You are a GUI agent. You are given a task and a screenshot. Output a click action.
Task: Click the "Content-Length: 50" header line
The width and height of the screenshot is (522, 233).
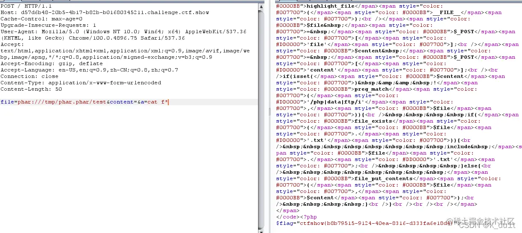(31, 89)
